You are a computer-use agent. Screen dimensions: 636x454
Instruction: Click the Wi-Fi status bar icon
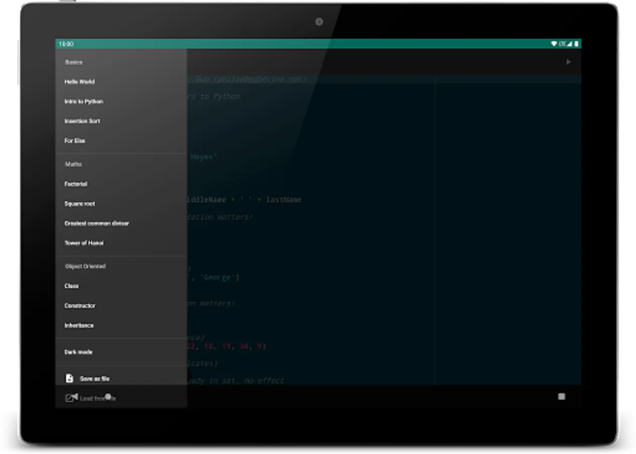click(x=554, y=44)
